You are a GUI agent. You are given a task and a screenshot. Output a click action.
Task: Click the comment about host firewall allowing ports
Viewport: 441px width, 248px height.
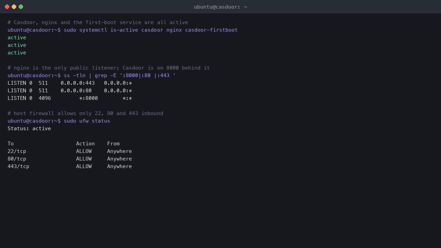coord(85,113)
